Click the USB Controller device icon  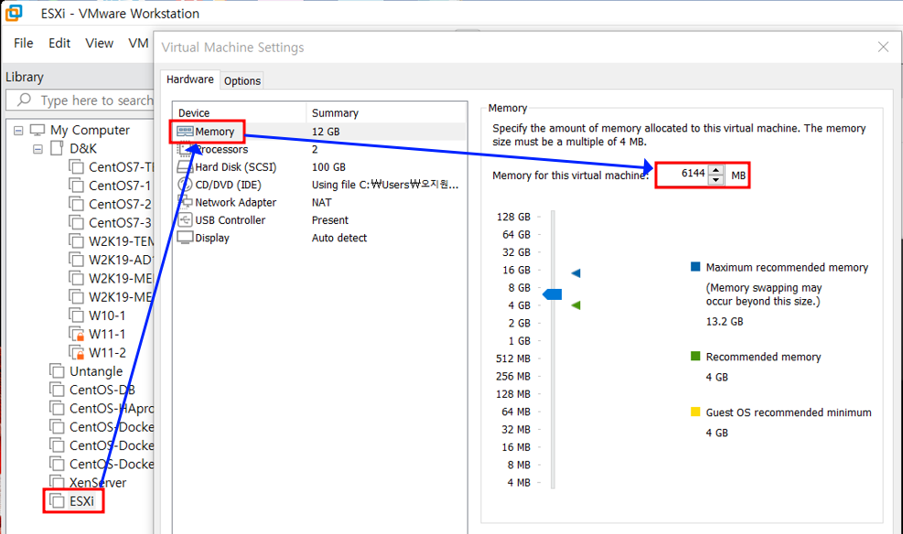coord(185,219)
